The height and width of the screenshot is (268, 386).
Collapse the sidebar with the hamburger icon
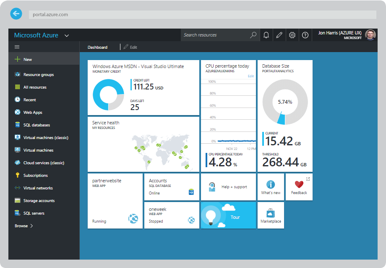coord(17,47)
